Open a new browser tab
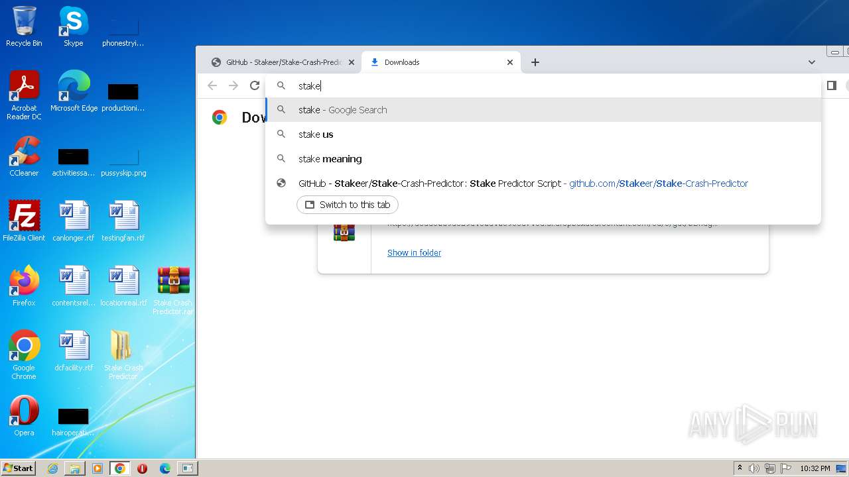The image size is (849, 477). click(535, 62)
